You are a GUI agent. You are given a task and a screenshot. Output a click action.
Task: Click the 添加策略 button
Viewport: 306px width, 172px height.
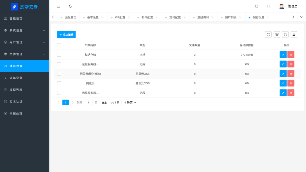pyautogui.click(x=66, y=34)
